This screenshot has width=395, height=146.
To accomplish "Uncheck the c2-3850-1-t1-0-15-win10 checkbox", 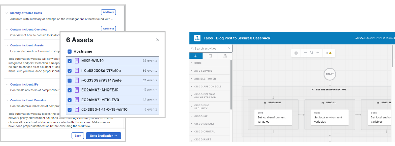I will click(x=69, y=110).
